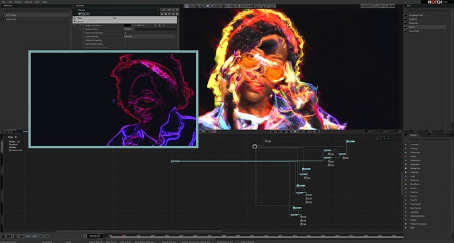Enable the Deferred Rendering checkbox
The width and height of the screenshot is (454, 243).
coord(125,40)
